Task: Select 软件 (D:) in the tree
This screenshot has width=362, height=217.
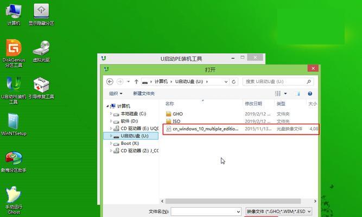Action: click(129, 121)
